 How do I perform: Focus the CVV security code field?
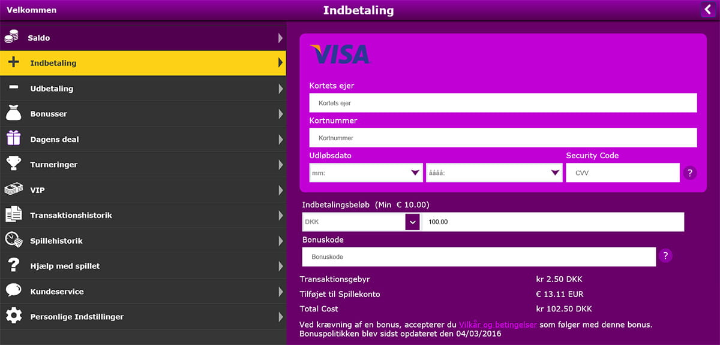click(623, 173)
